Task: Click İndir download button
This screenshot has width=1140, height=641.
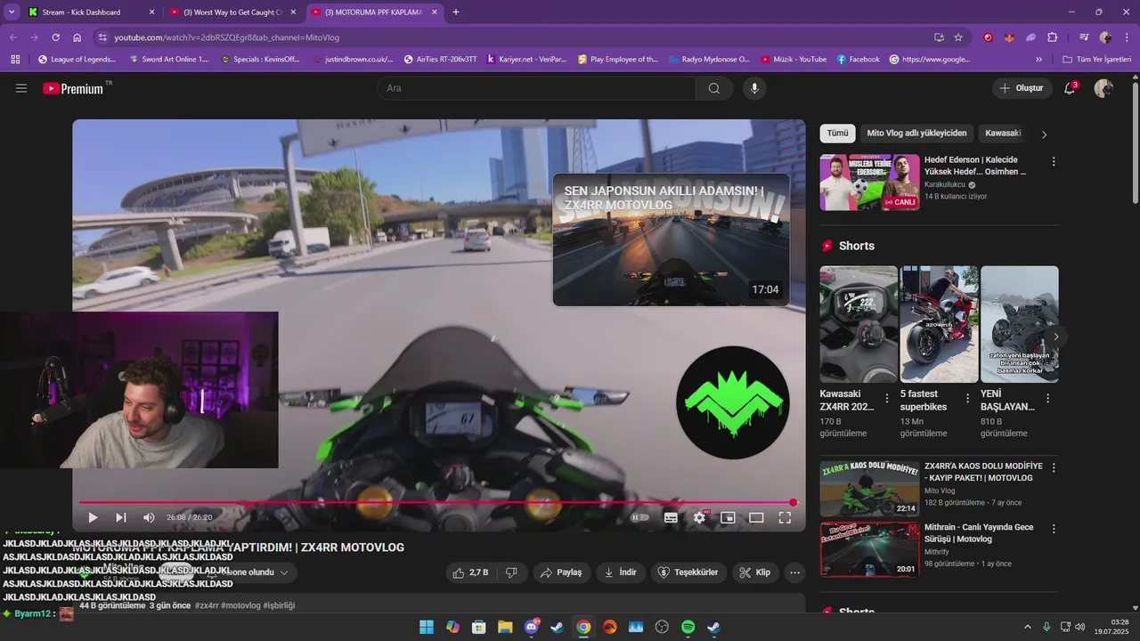Action: 621,572
